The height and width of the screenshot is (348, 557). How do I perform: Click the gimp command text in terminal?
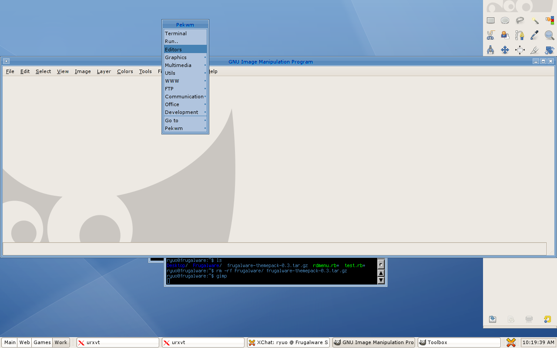click(x=221, y=276)
